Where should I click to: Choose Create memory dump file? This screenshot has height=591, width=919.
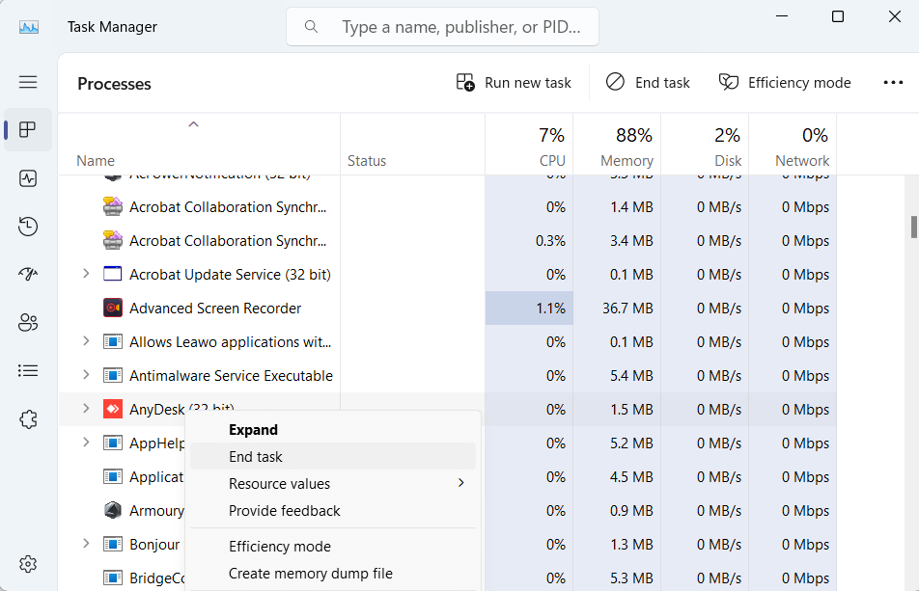coord(333,574)
